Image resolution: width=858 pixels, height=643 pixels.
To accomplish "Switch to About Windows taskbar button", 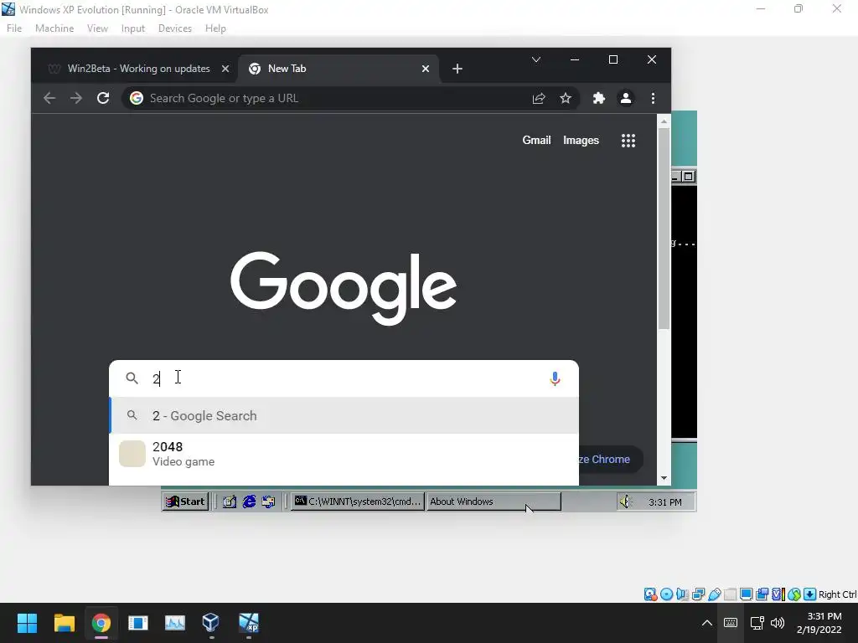I will (494, 502).
